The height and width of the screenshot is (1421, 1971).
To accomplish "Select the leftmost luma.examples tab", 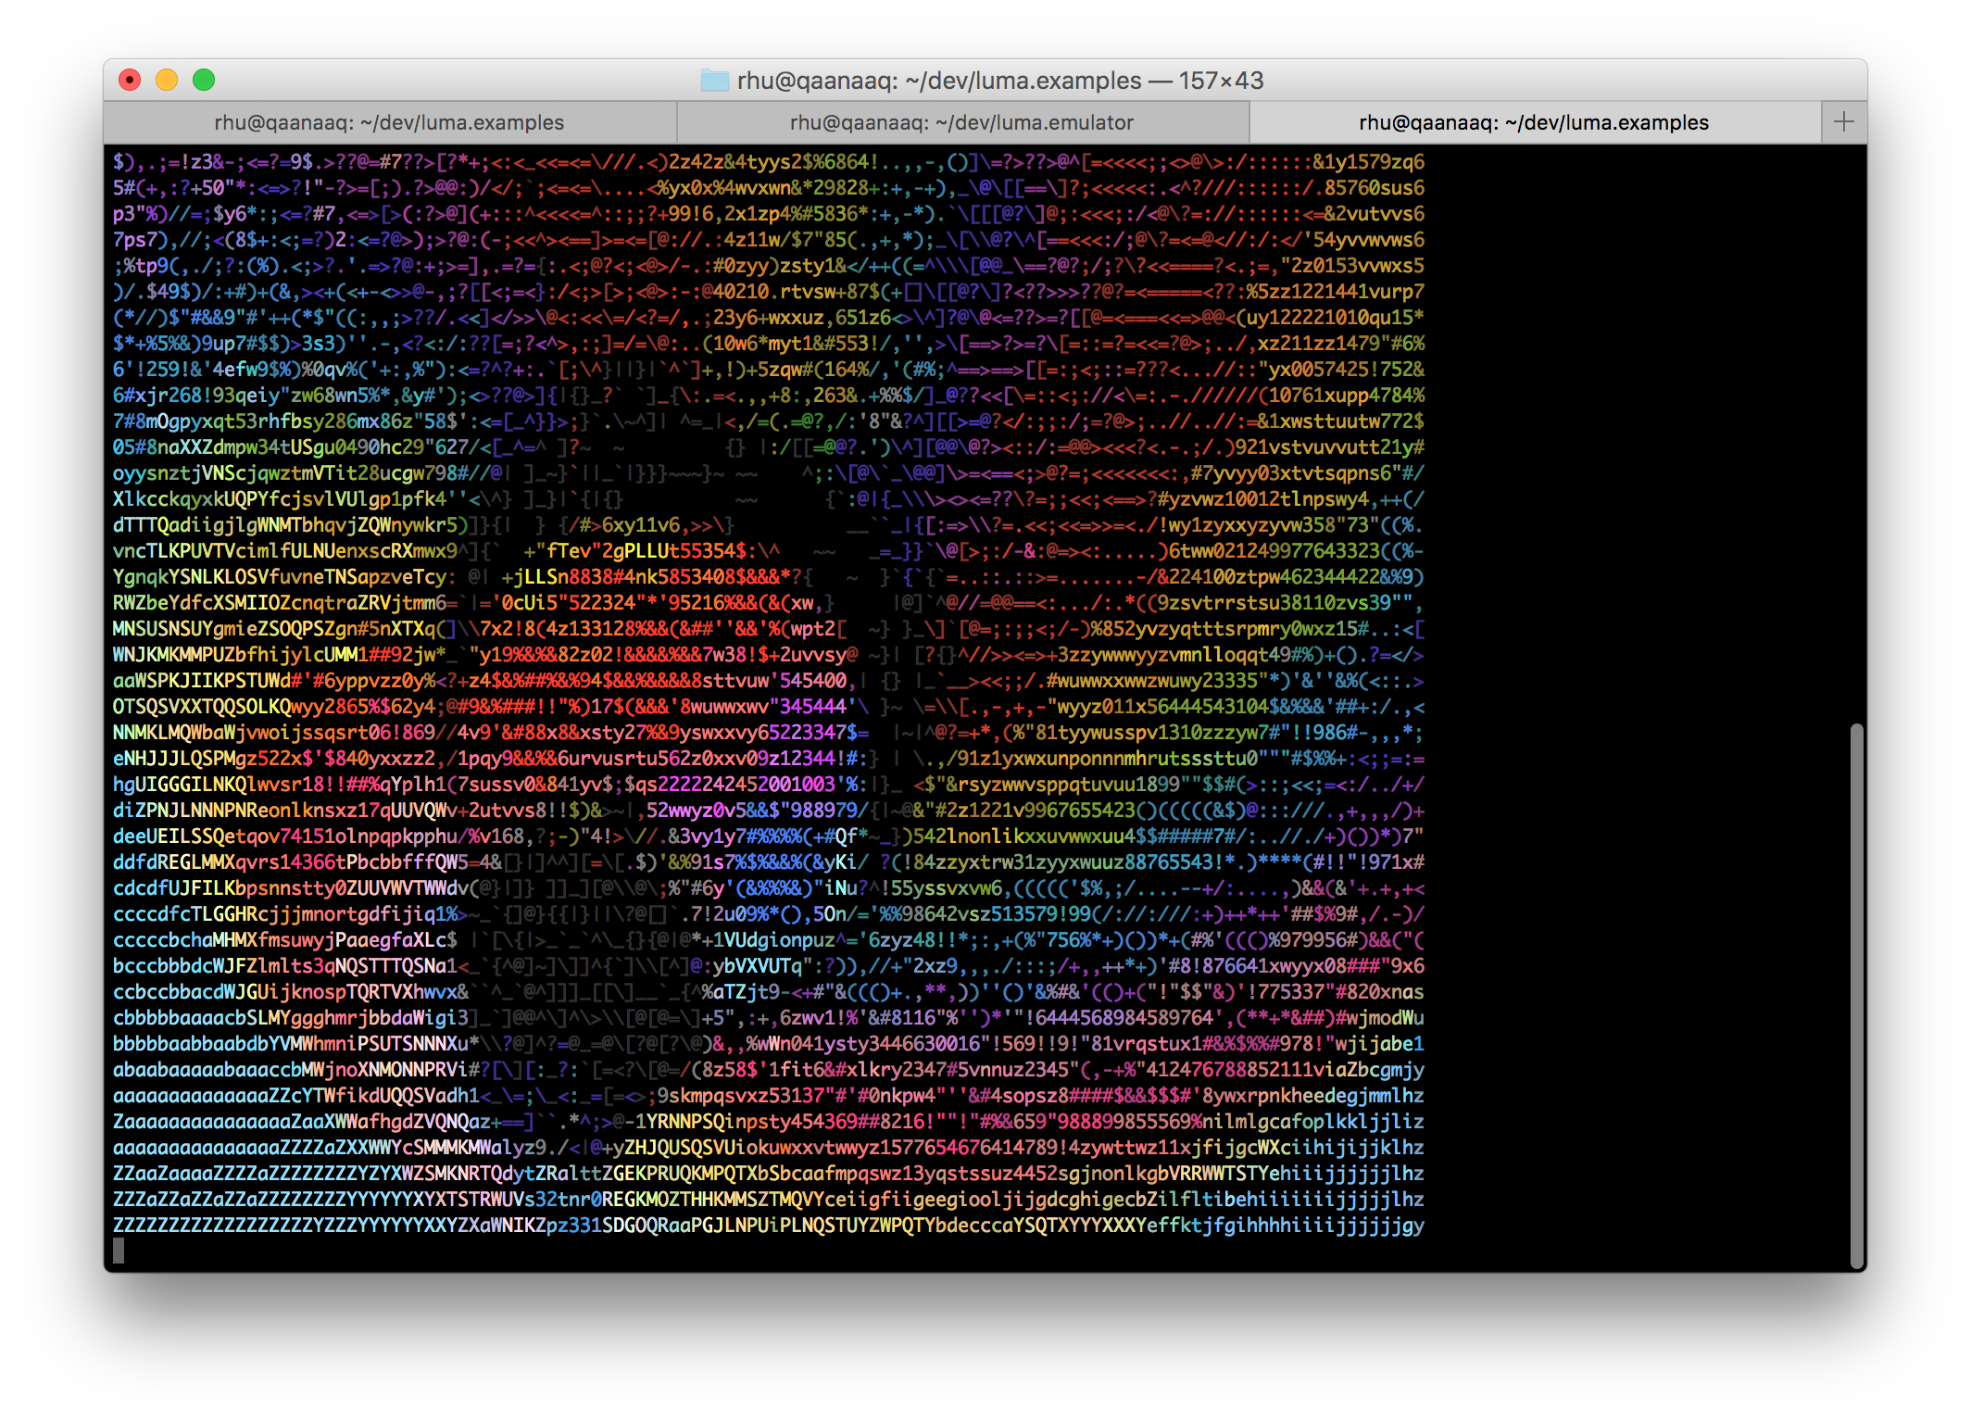I will tap(389, 121).
